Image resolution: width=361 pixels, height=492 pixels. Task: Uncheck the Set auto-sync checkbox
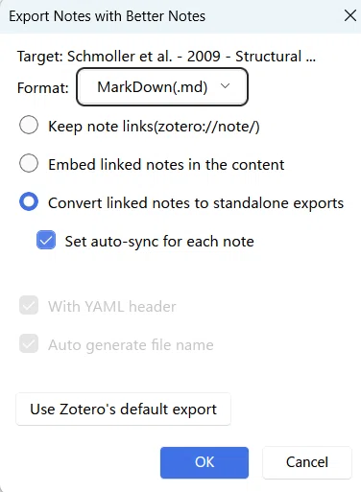click(x=46, y=240)
